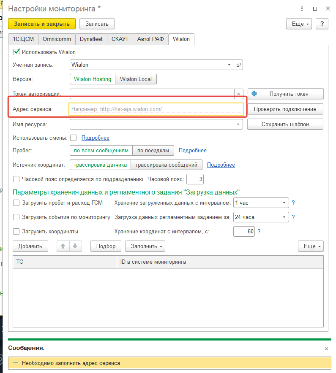The image size is (336, 373).
Task: Clear the Токен авторизации field with X
Action: tap(239, 94)
